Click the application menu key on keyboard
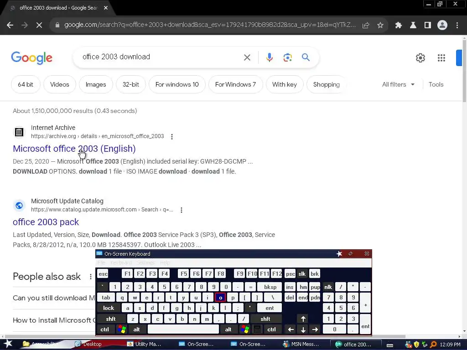The width and height of the screenshot is (467, 350). (x=257, y=329)
